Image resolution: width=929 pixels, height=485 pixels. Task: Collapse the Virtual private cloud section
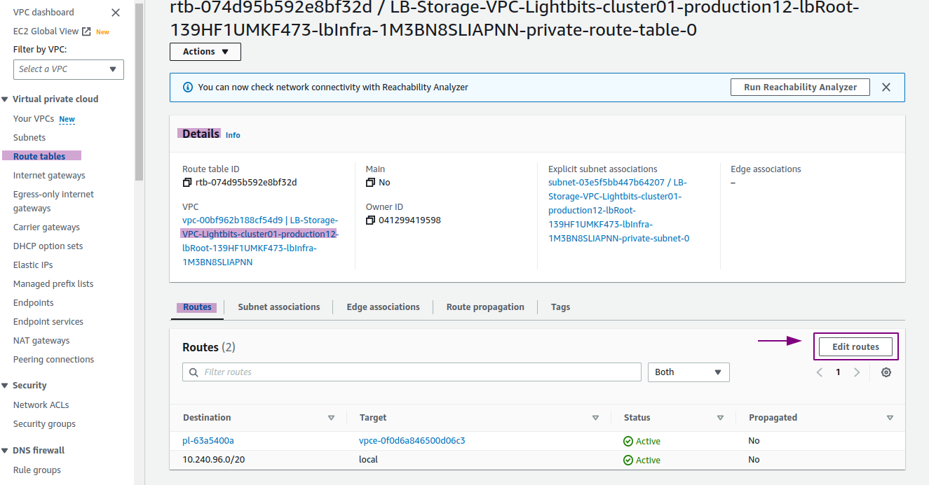point(6,99)
